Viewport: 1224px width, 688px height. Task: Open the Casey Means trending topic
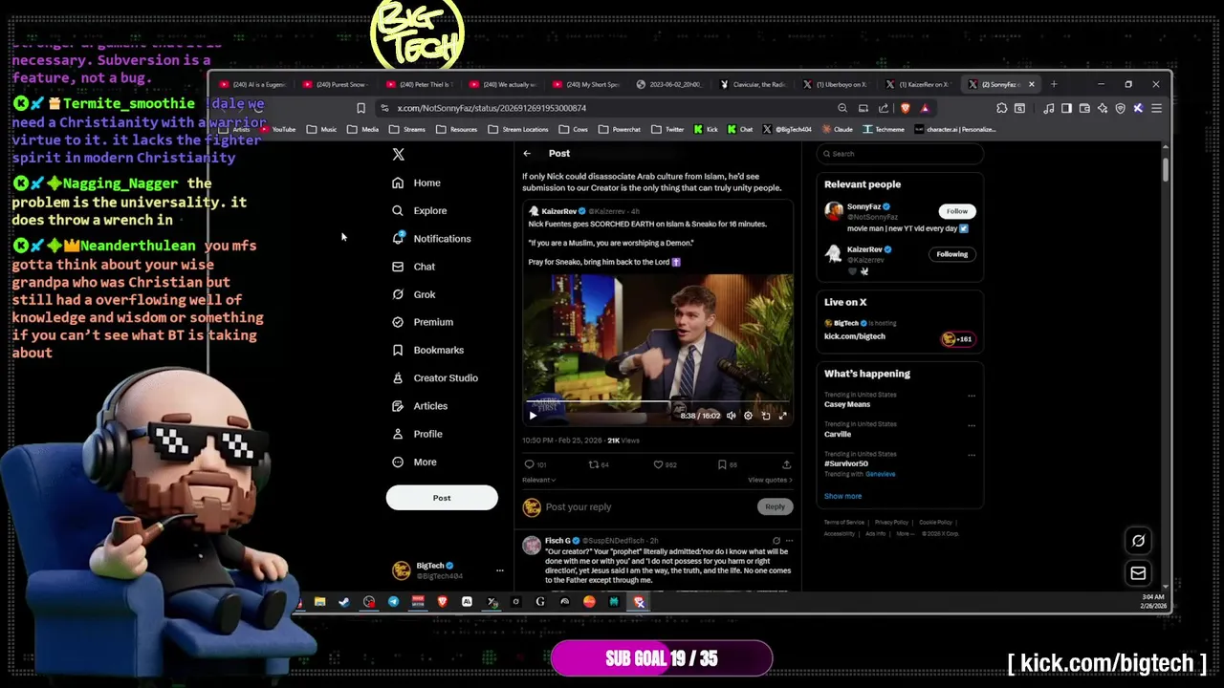pos(847,404)
